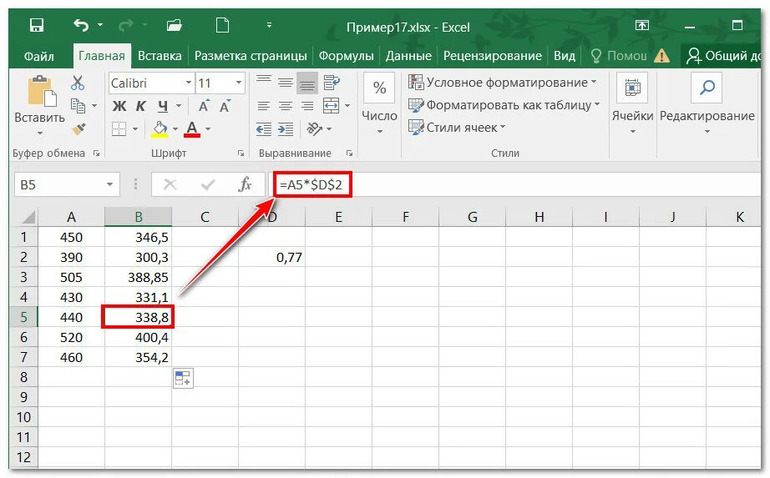Screen dimensions: 770x478
Task: Apply yellow fill color bucket
Action: pos(160,128)
